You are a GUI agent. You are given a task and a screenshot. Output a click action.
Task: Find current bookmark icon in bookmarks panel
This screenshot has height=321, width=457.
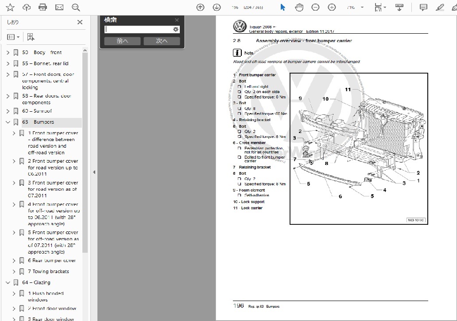click(31, 37)
